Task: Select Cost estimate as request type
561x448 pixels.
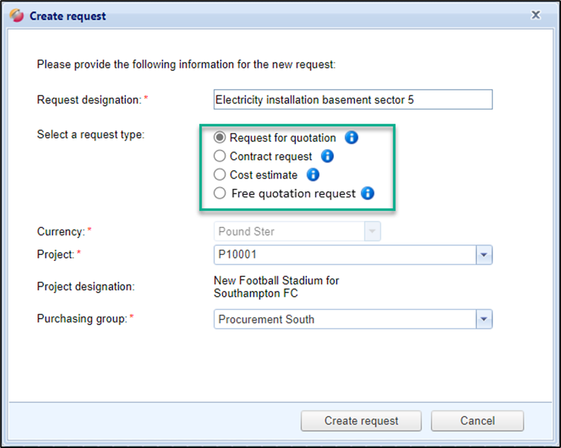Action: coord(220,175)
